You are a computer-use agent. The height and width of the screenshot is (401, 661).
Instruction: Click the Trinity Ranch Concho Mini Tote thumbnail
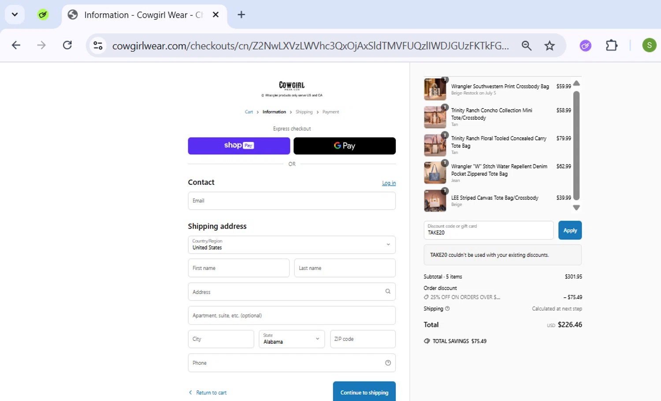coord(435,117)
